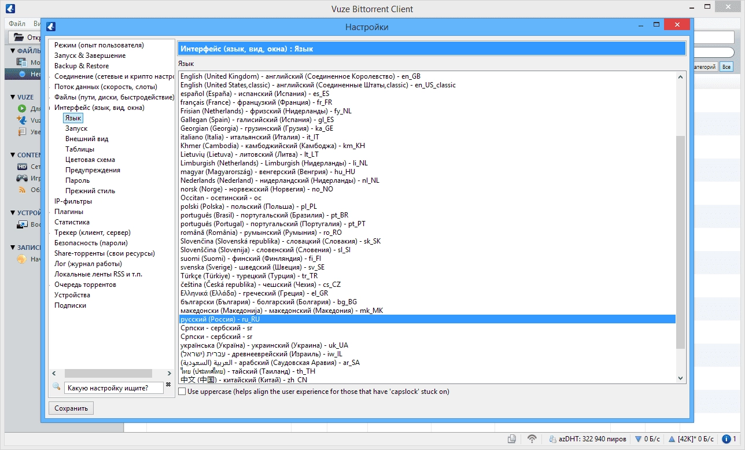
Task: Click settings tree horizontal scroll left arrow
Action: [54, 374]
